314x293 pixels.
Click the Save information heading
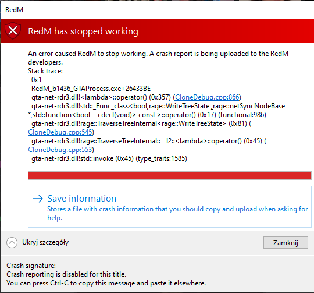pos(82,198)
